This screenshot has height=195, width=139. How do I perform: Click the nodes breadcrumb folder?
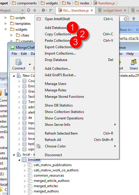pos(82,3)
